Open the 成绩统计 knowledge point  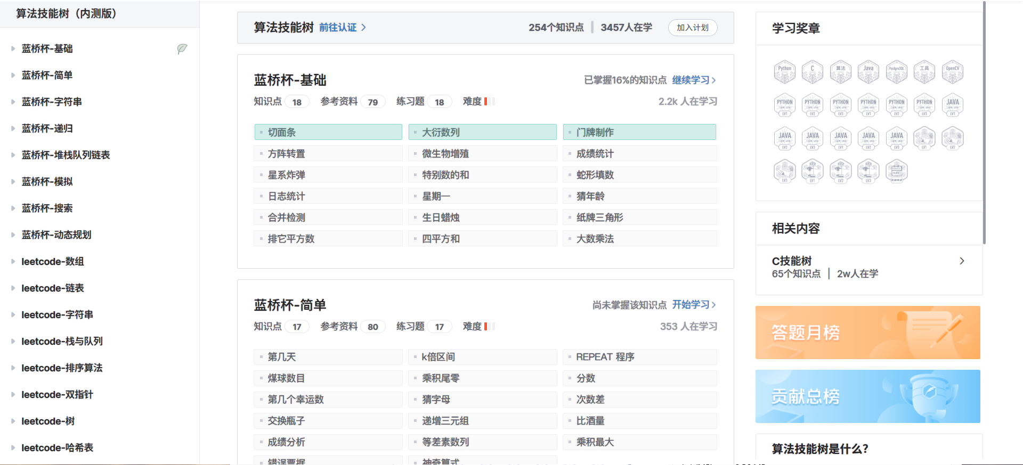(x=639, y=153)
